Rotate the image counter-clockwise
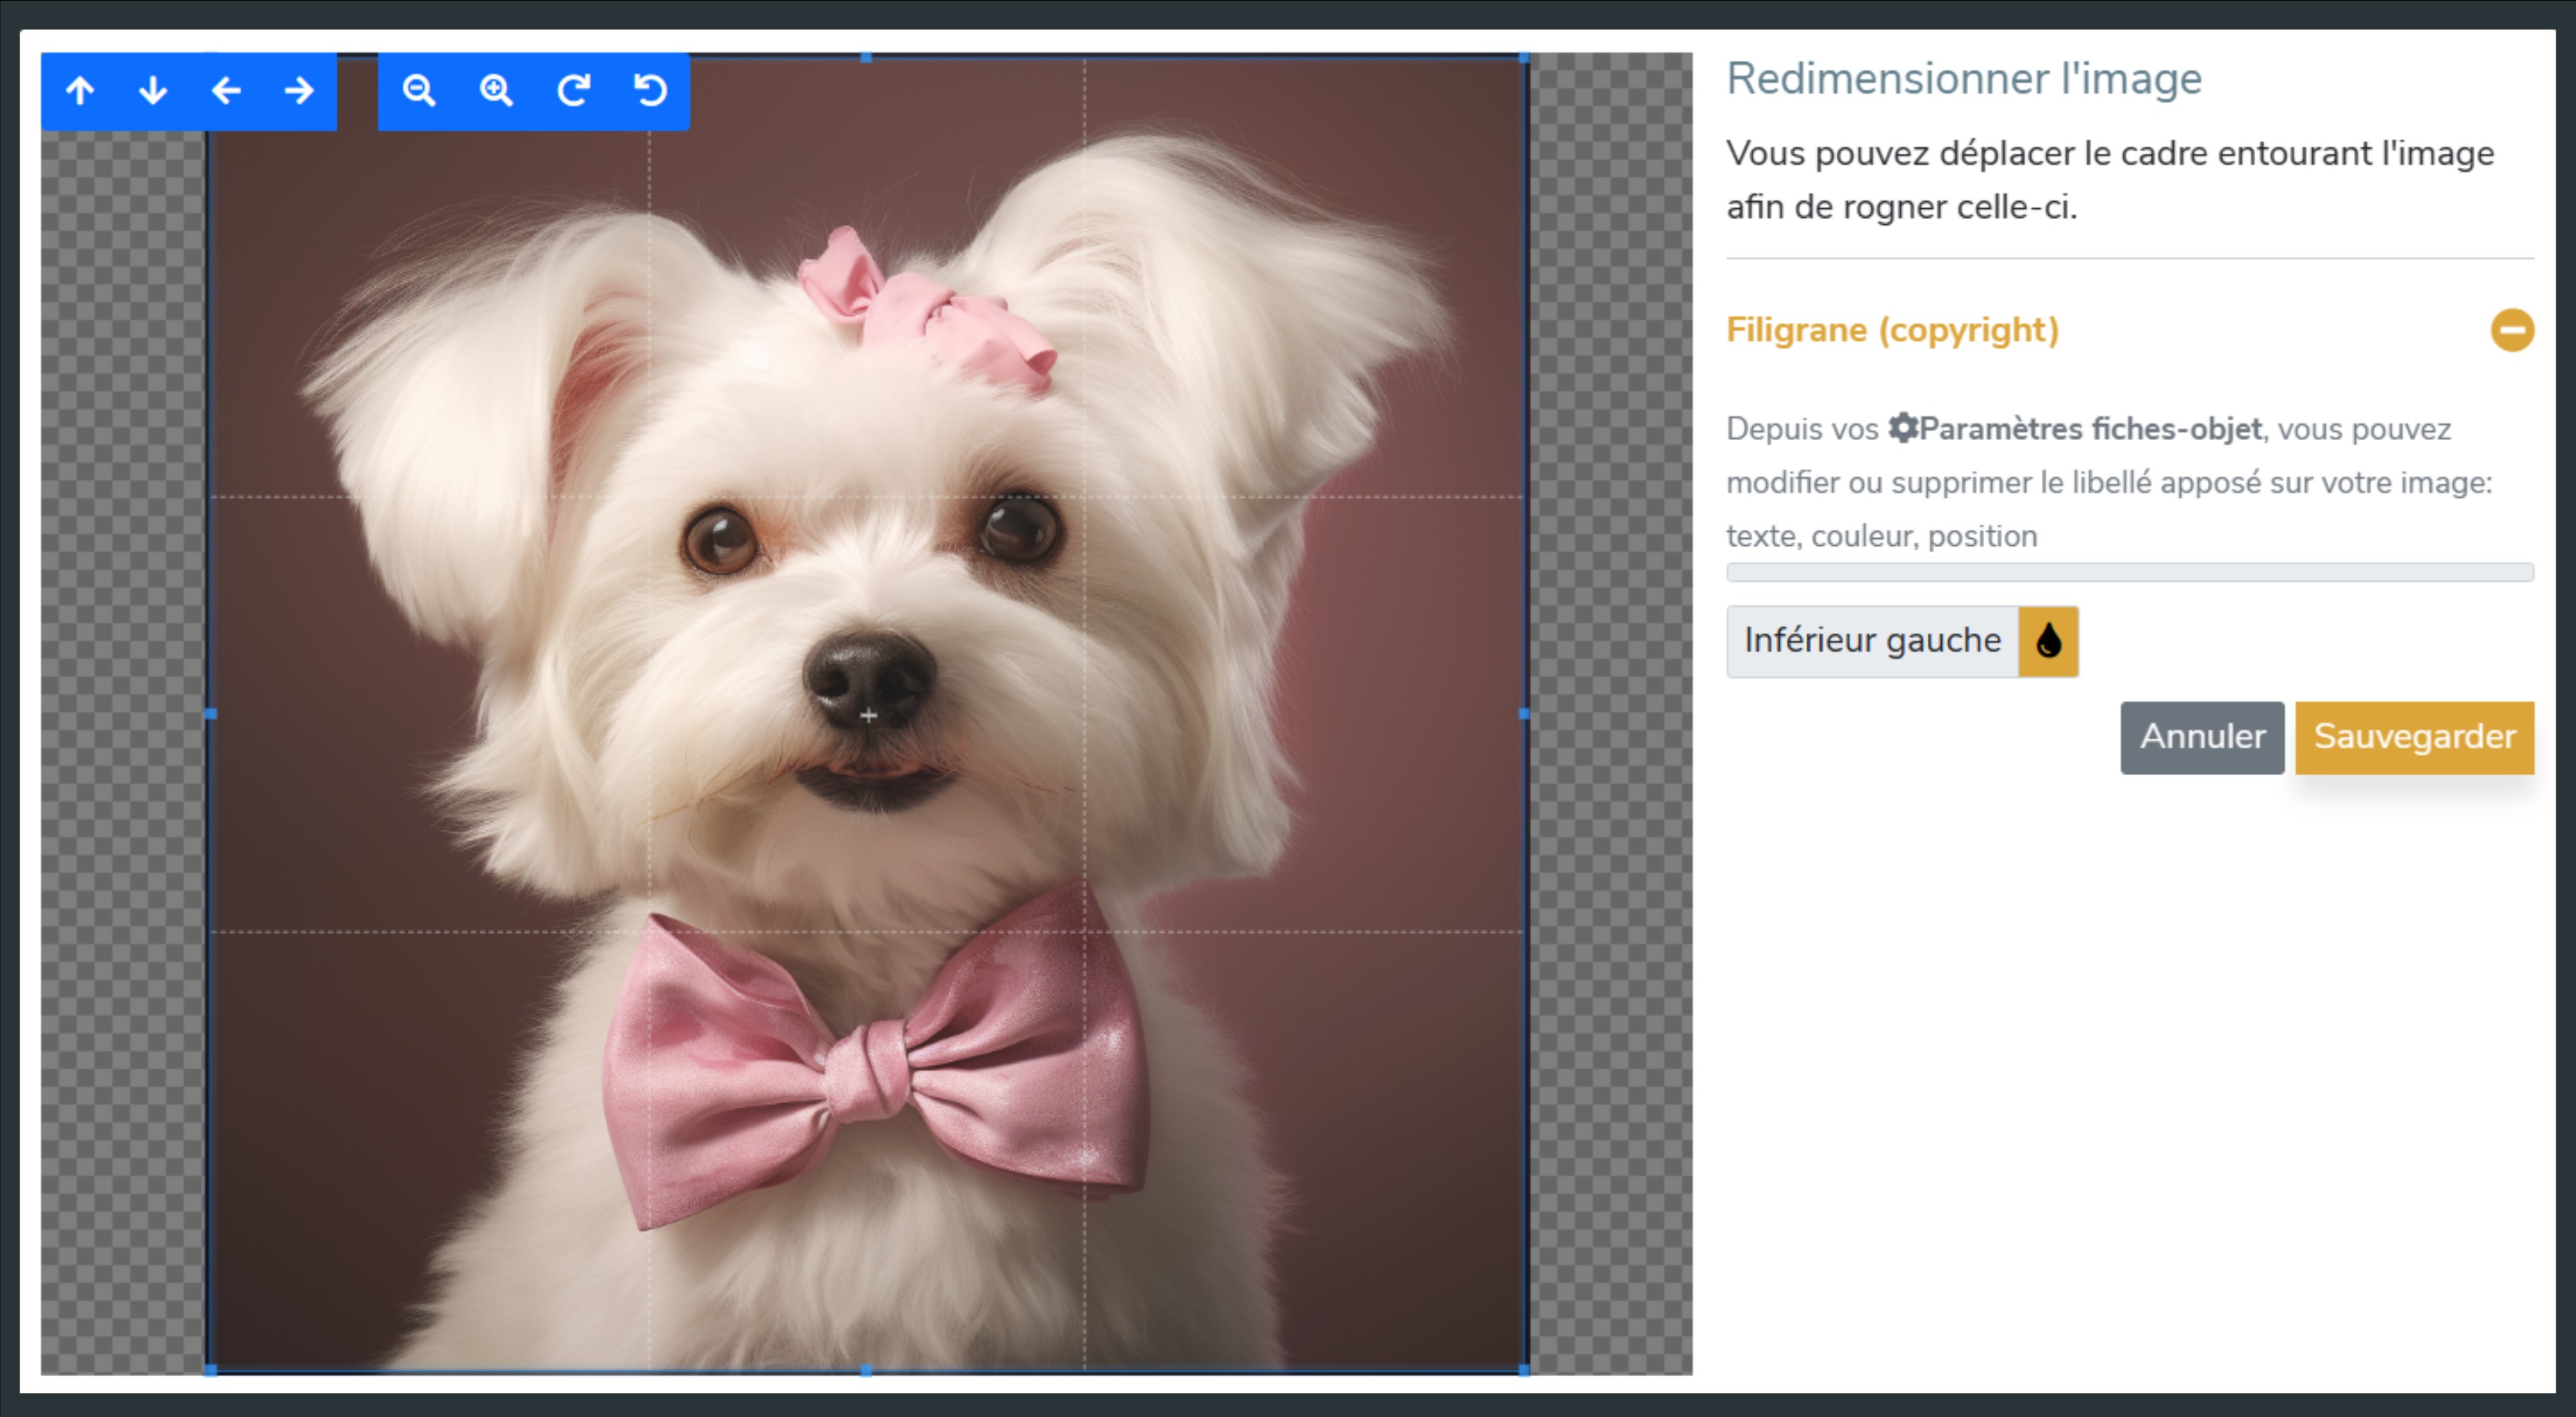2576x1417 pixels. coord(650,91)
